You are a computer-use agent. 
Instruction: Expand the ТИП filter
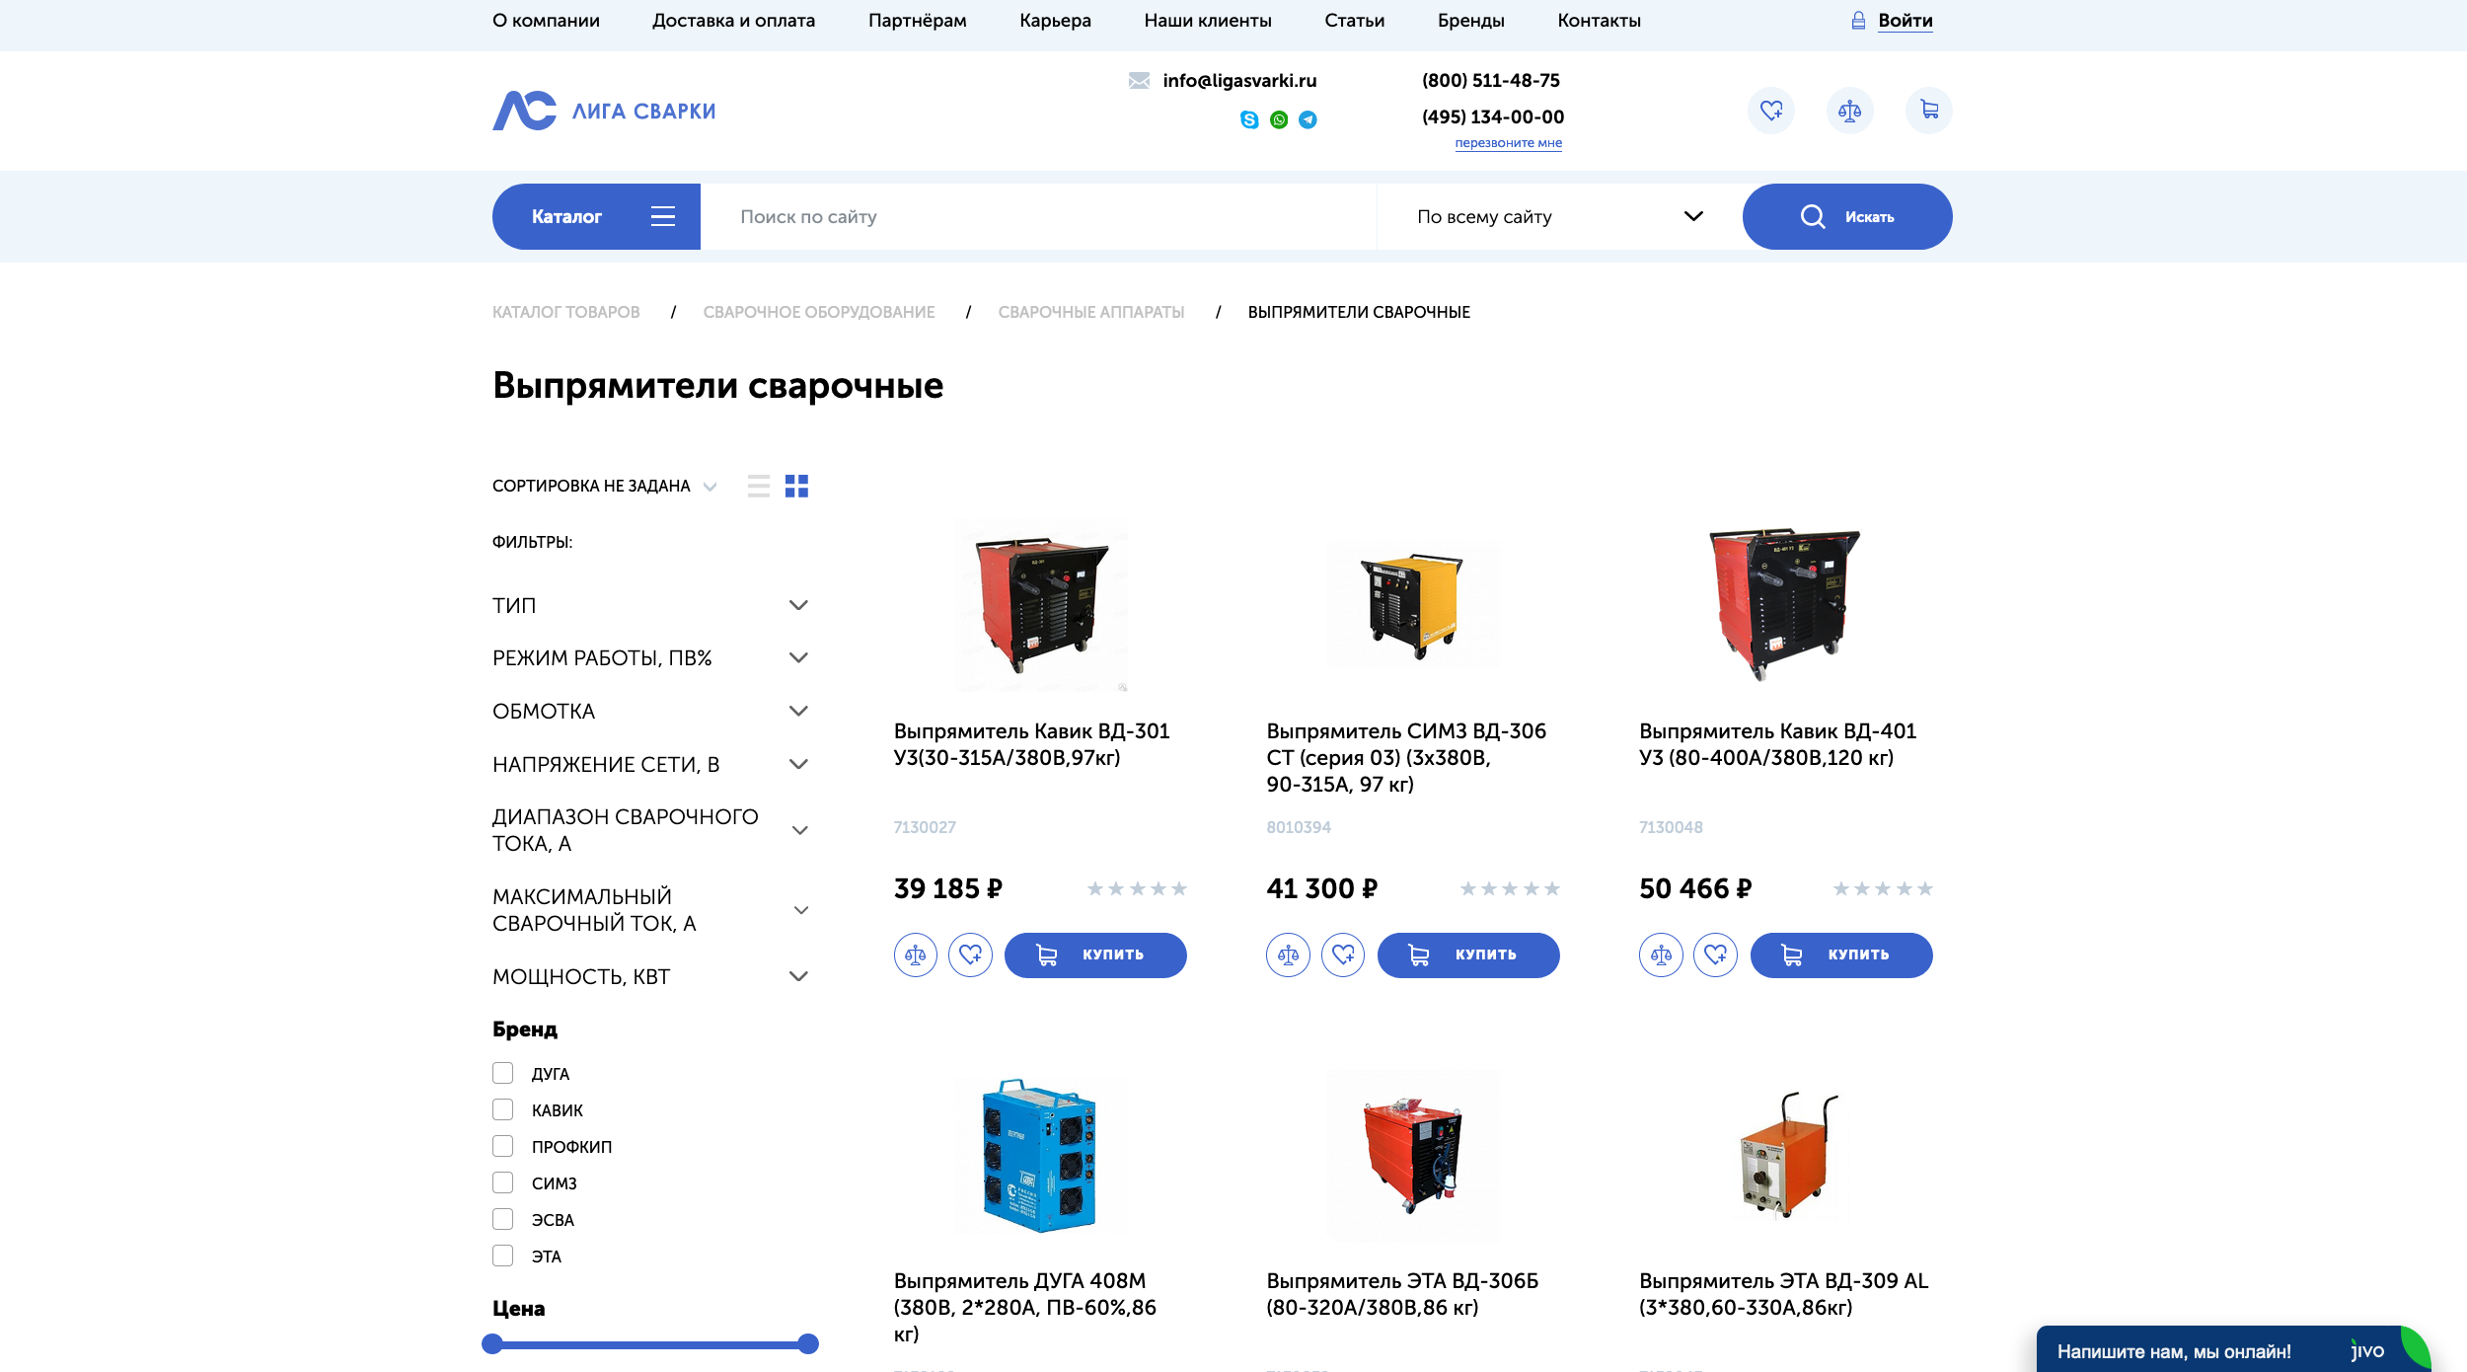[650, 605]
